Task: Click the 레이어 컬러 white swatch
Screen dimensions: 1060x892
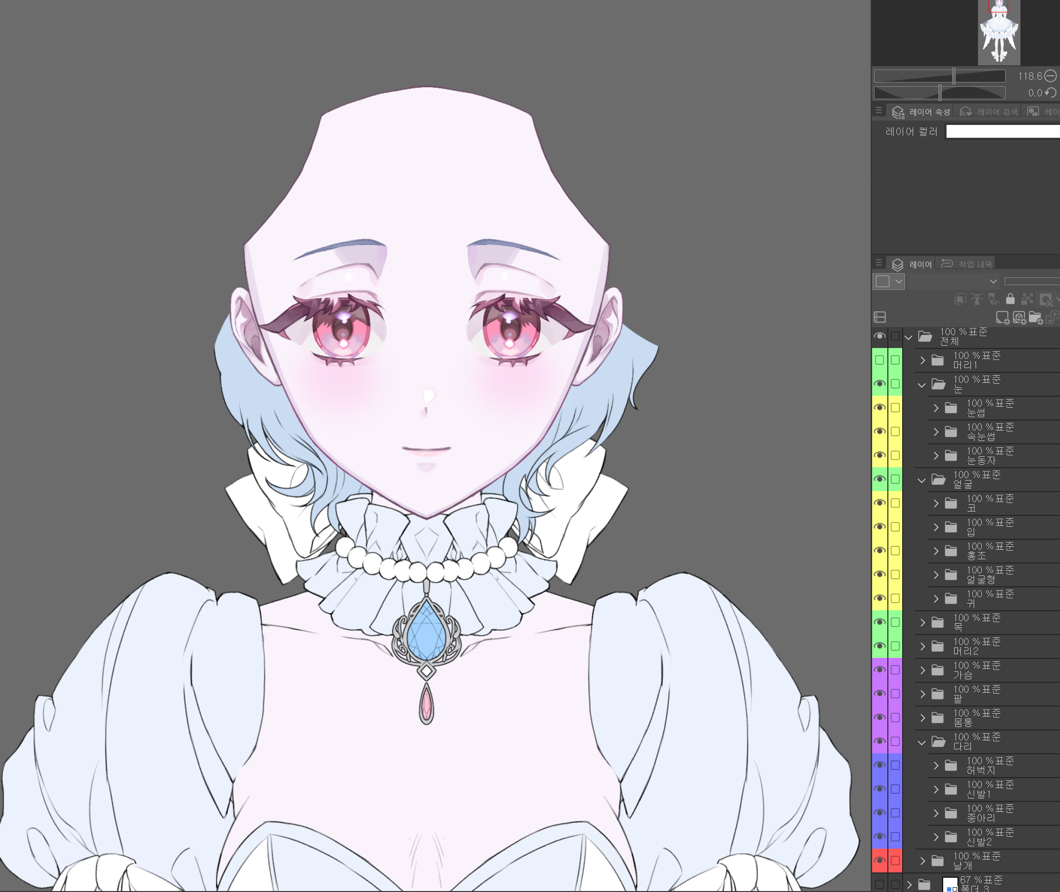Action: [1002, 132]
